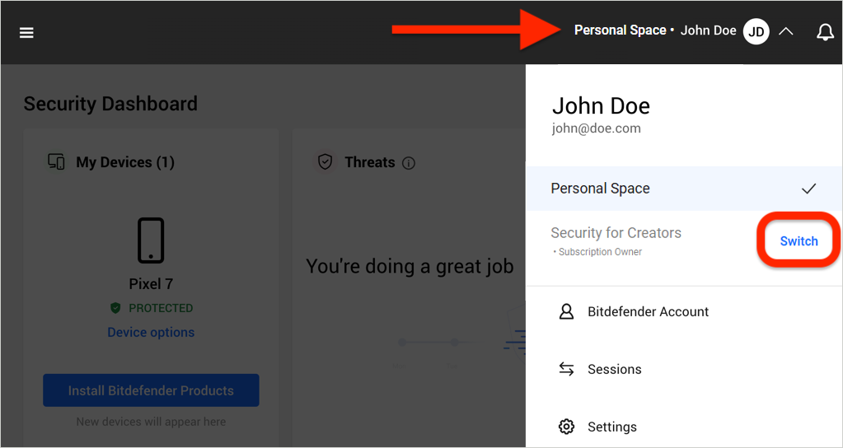The width and height of the screenshot is (843, 448).
Task: Click the Settings gear icon
Action: coord(566,427)
